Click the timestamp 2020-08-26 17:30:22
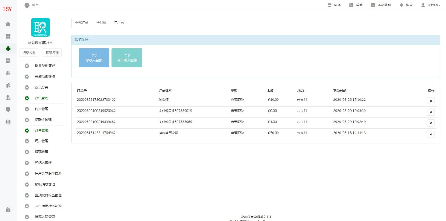This screenshot has height=221, width=446. tap(350, 100)
